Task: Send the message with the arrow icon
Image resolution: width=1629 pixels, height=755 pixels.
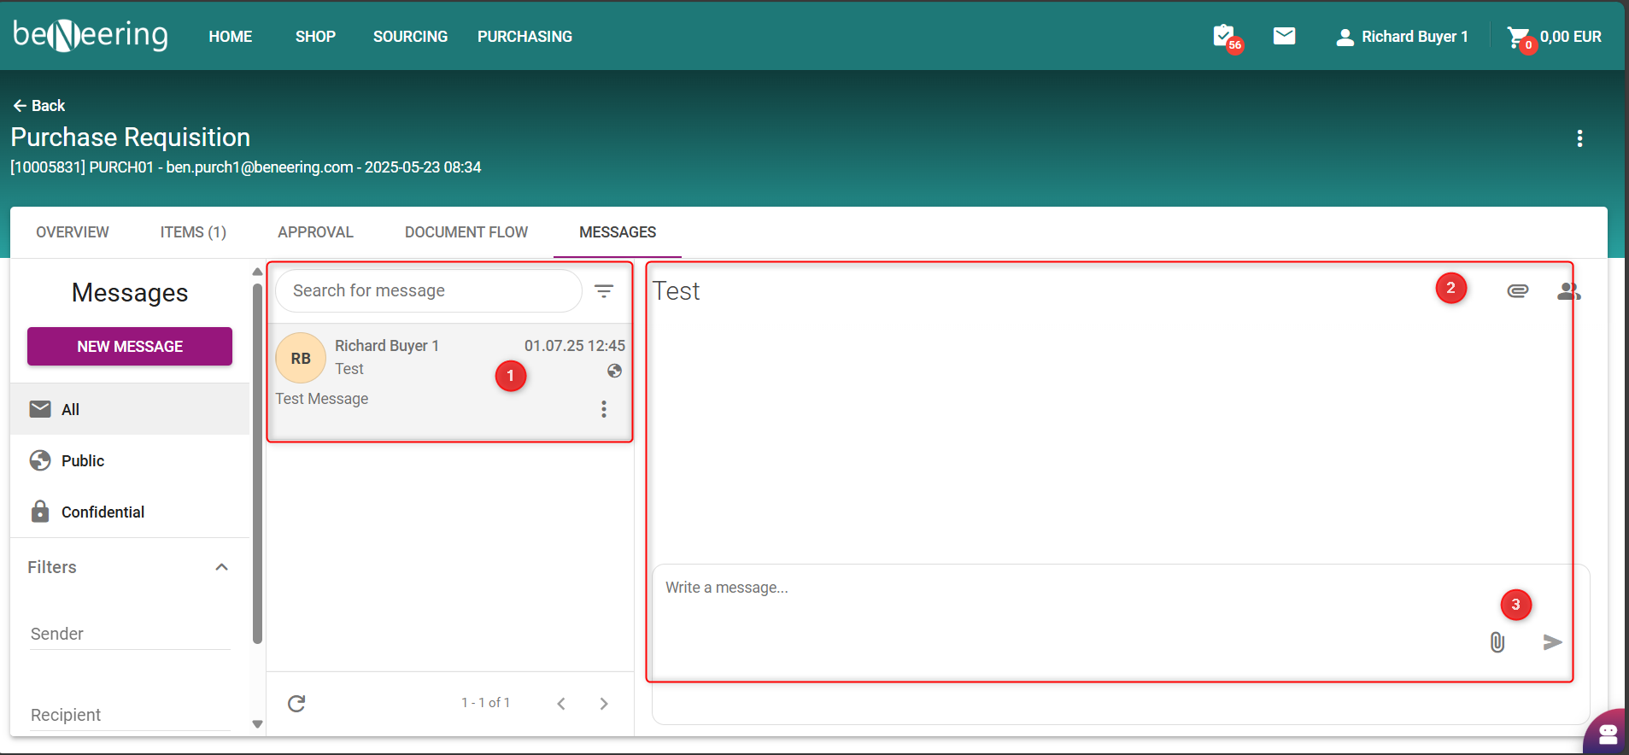Action: click(x=1552, y=642)
